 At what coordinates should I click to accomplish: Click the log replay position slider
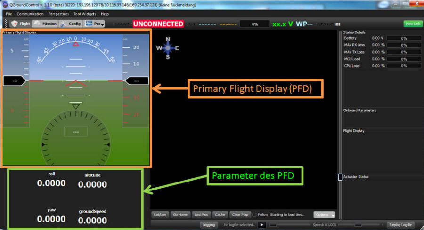(x=290, y=225)
